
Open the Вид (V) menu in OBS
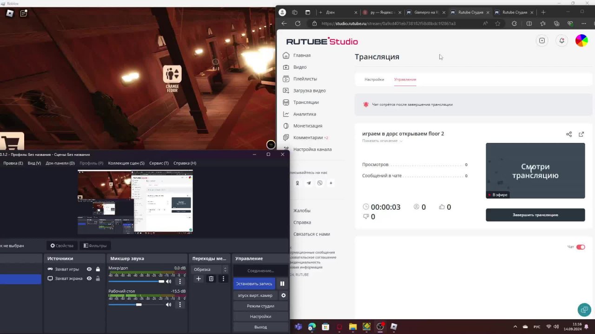[34, 163]
